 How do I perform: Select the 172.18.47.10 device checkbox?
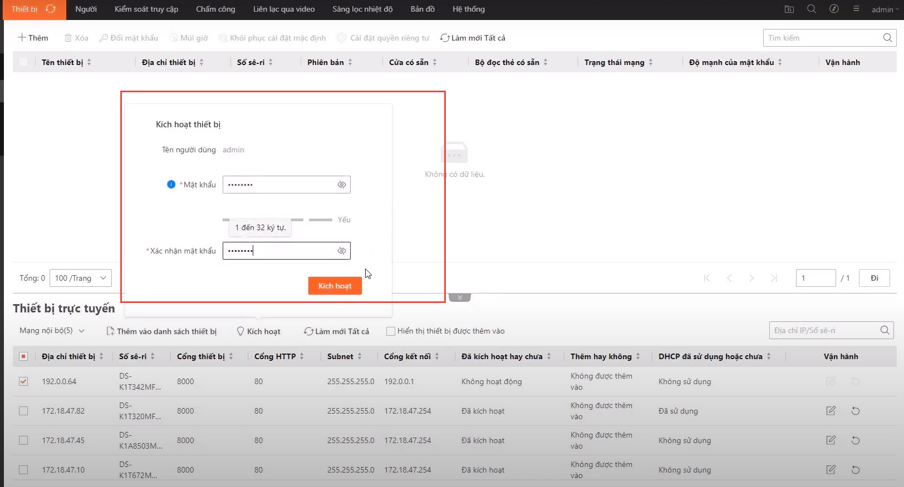[x=23, y=470]
